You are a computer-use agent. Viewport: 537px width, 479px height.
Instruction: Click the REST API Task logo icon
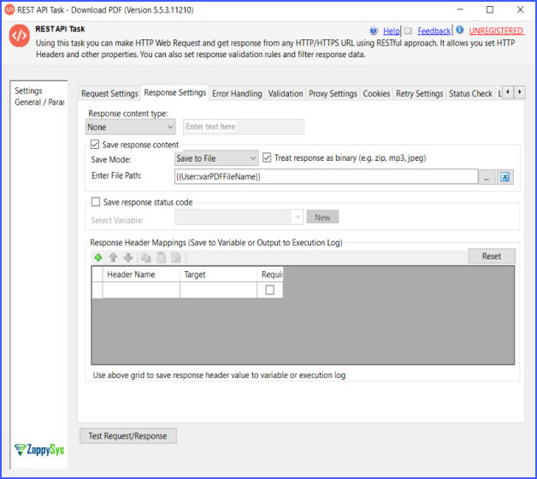point(20,36)
